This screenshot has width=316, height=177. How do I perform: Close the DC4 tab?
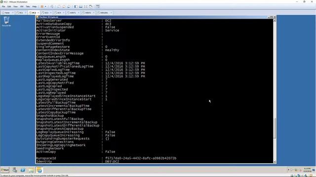pos(63,13)
